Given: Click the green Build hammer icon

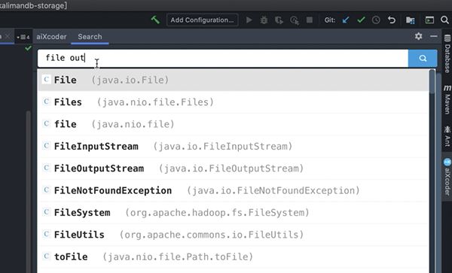Looking at the screenshot, I should coord(155,20).
